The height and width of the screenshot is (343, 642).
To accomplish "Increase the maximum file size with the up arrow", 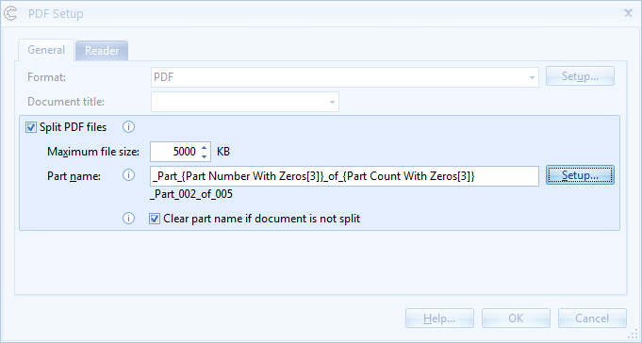I will click(x=204, y=147).
